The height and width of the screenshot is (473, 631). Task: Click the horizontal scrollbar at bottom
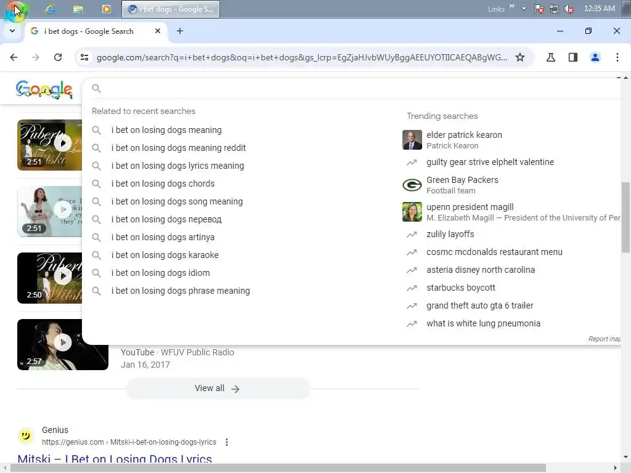click(x=278, y=468)
